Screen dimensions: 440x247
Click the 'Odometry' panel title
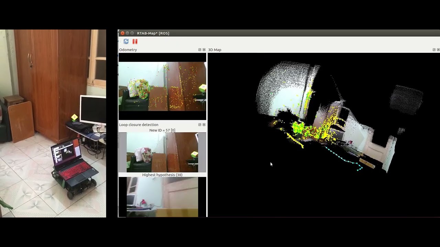128,50
